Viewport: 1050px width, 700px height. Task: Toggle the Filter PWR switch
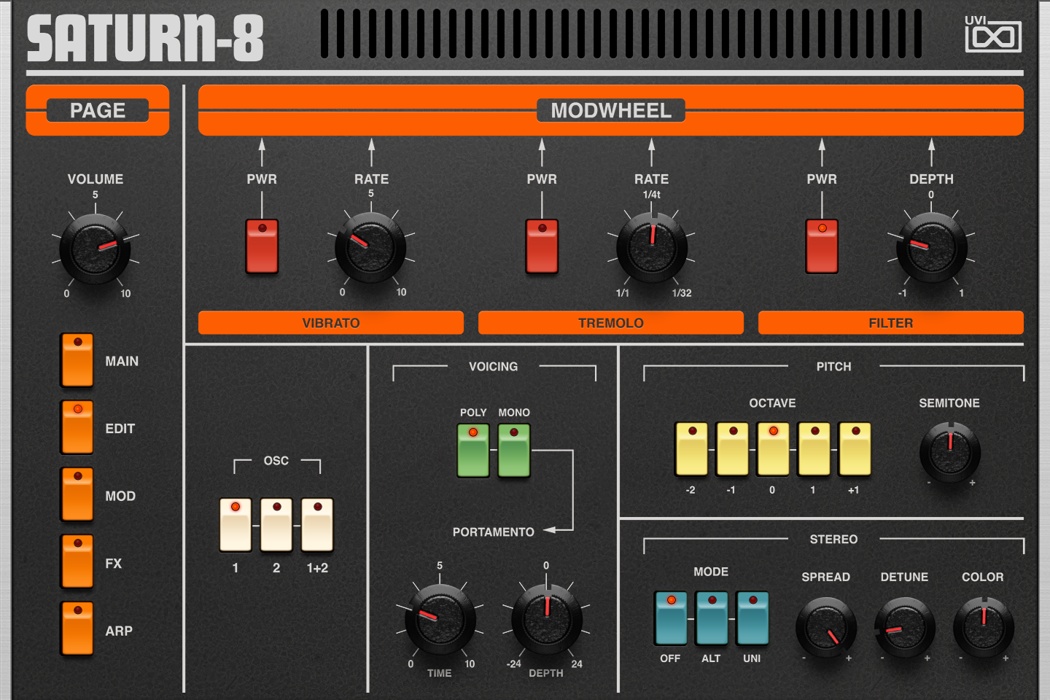tap(822, 246)
